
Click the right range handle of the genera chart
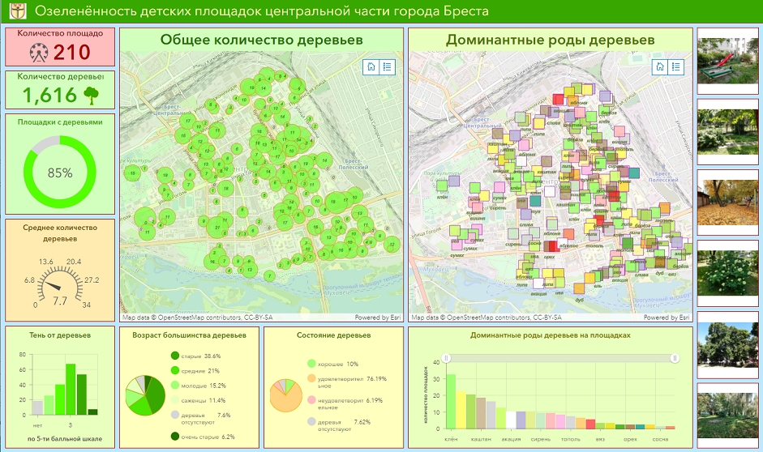[675, 358]
